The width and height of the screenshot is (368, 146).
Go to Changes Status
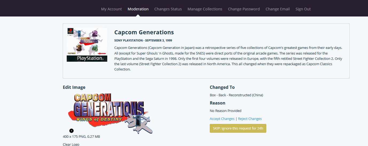168,9
